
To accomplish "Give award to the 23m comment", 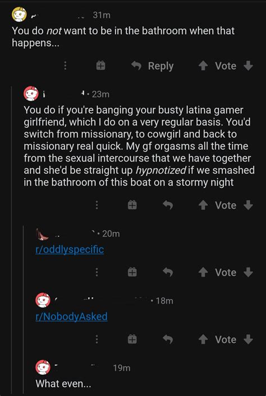I will (132, 205).
